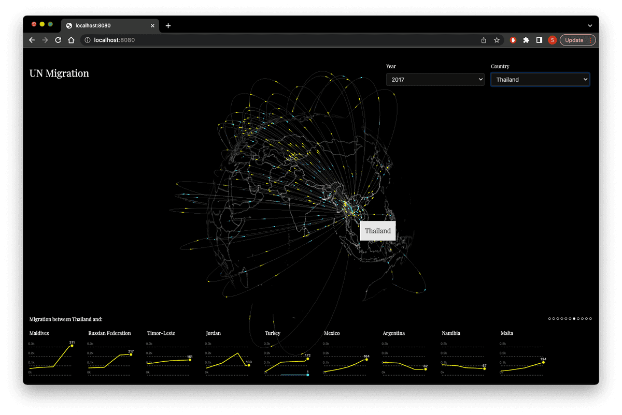Bookmark this page with star icon
622x415 pixels.
497,40
